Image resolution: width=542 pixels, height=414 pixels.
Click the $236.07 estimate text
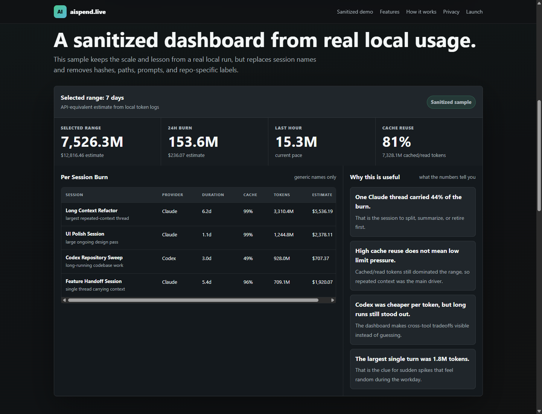[186, 155]
